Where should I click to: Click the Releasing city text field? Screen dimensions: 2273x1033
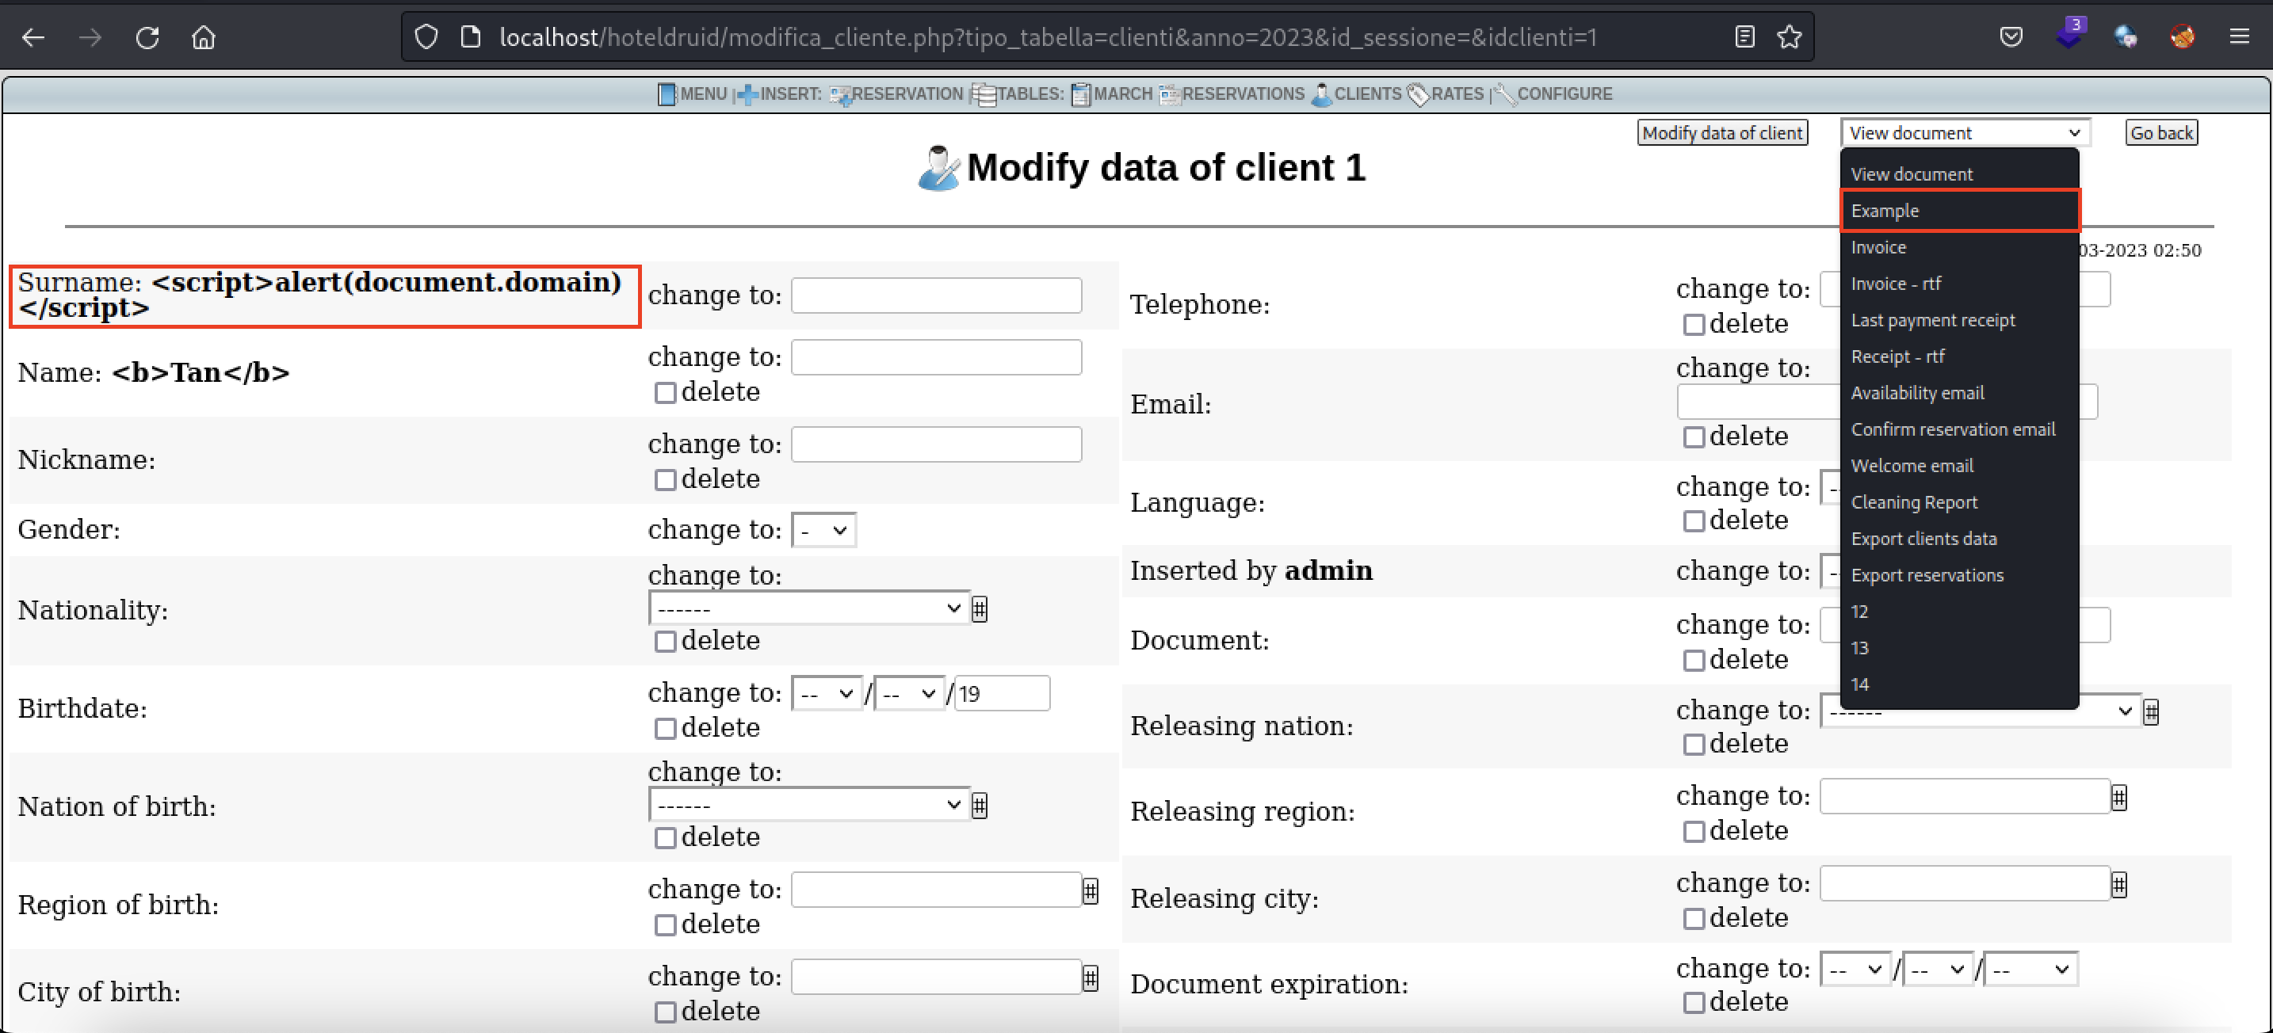pyautogui.click(x=1965, y=884)
